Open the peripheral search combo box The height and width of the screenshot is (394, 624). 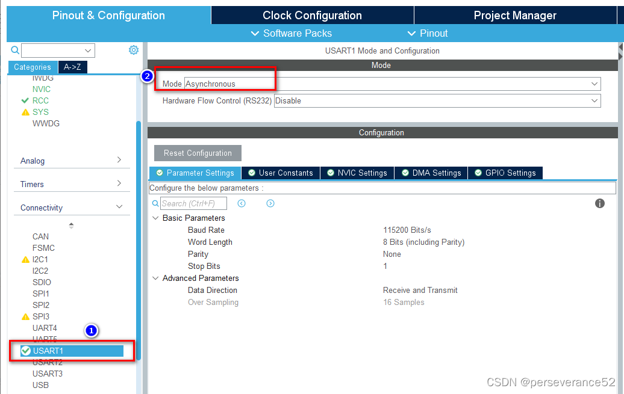point(58,51)
